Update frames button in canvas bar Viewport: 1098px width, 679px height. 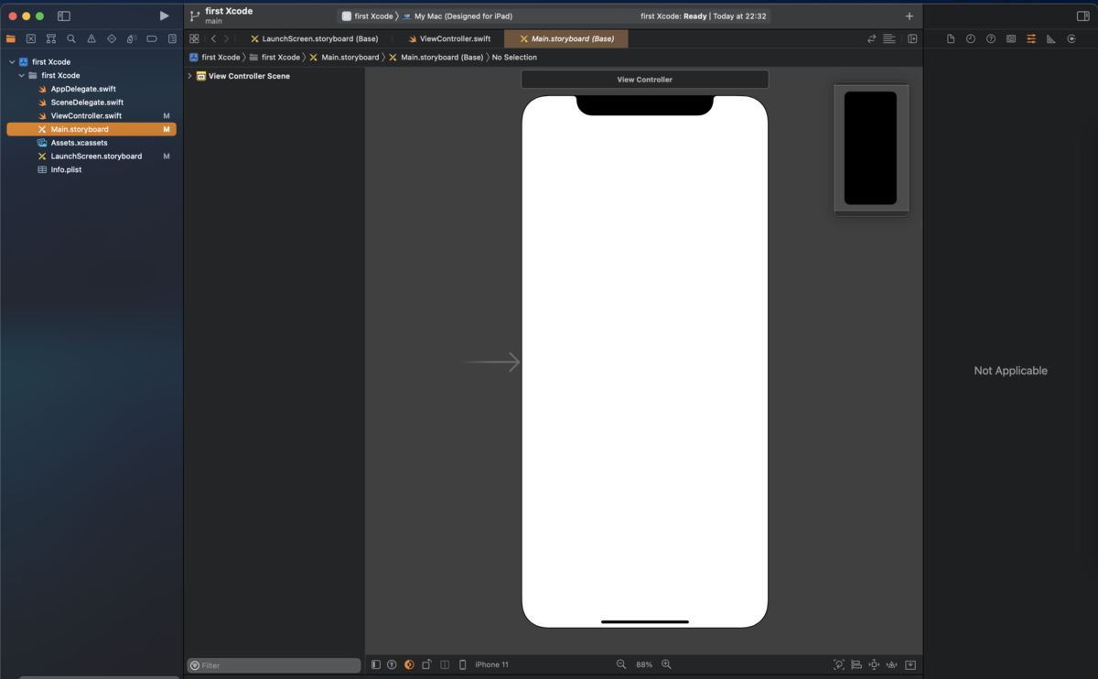point(839,664)
